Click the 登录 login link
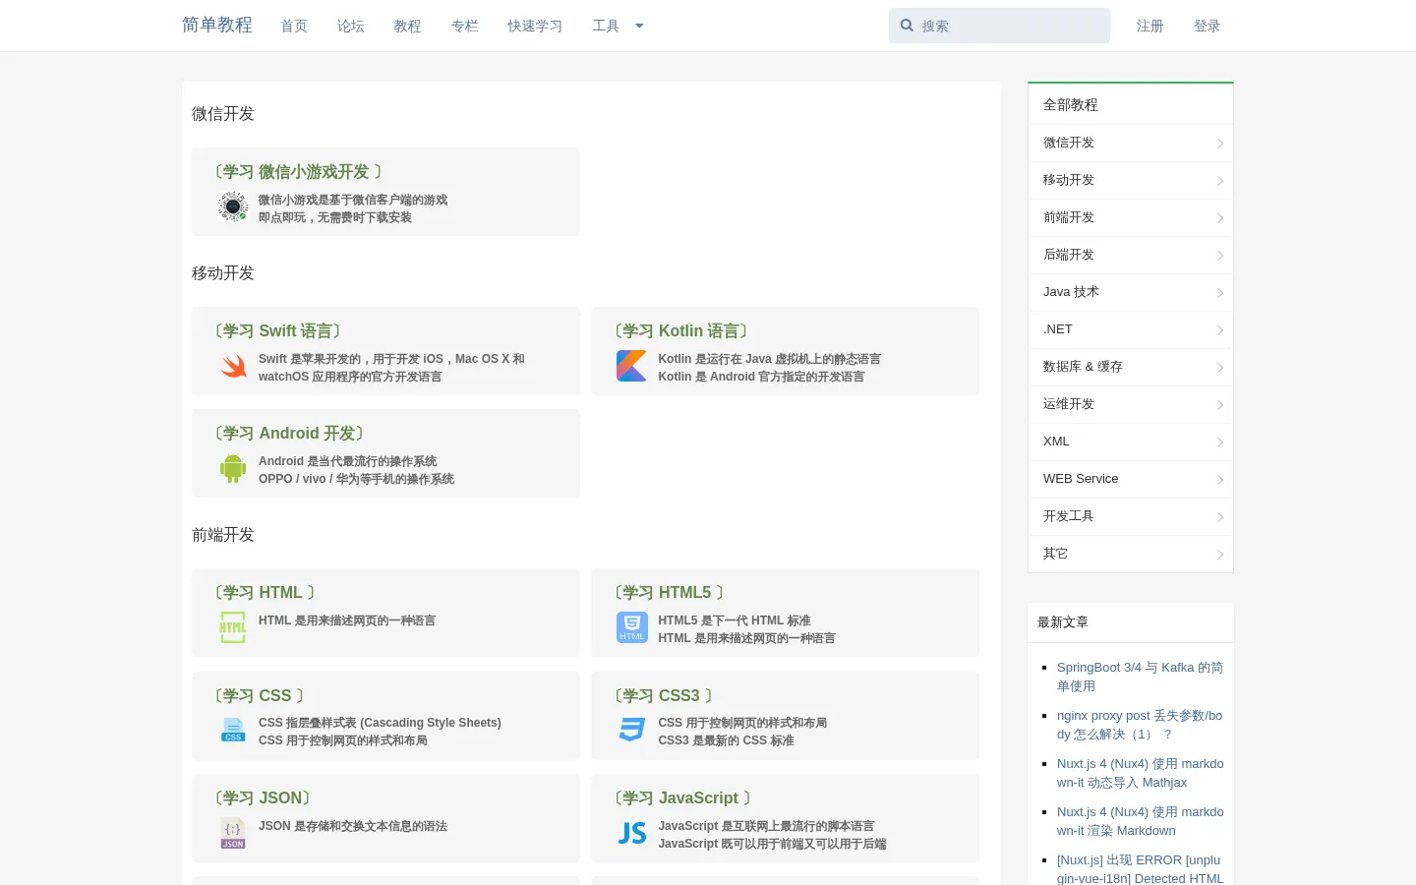The width and height of the screenshot is (1416, 885). coord(1207,27)
